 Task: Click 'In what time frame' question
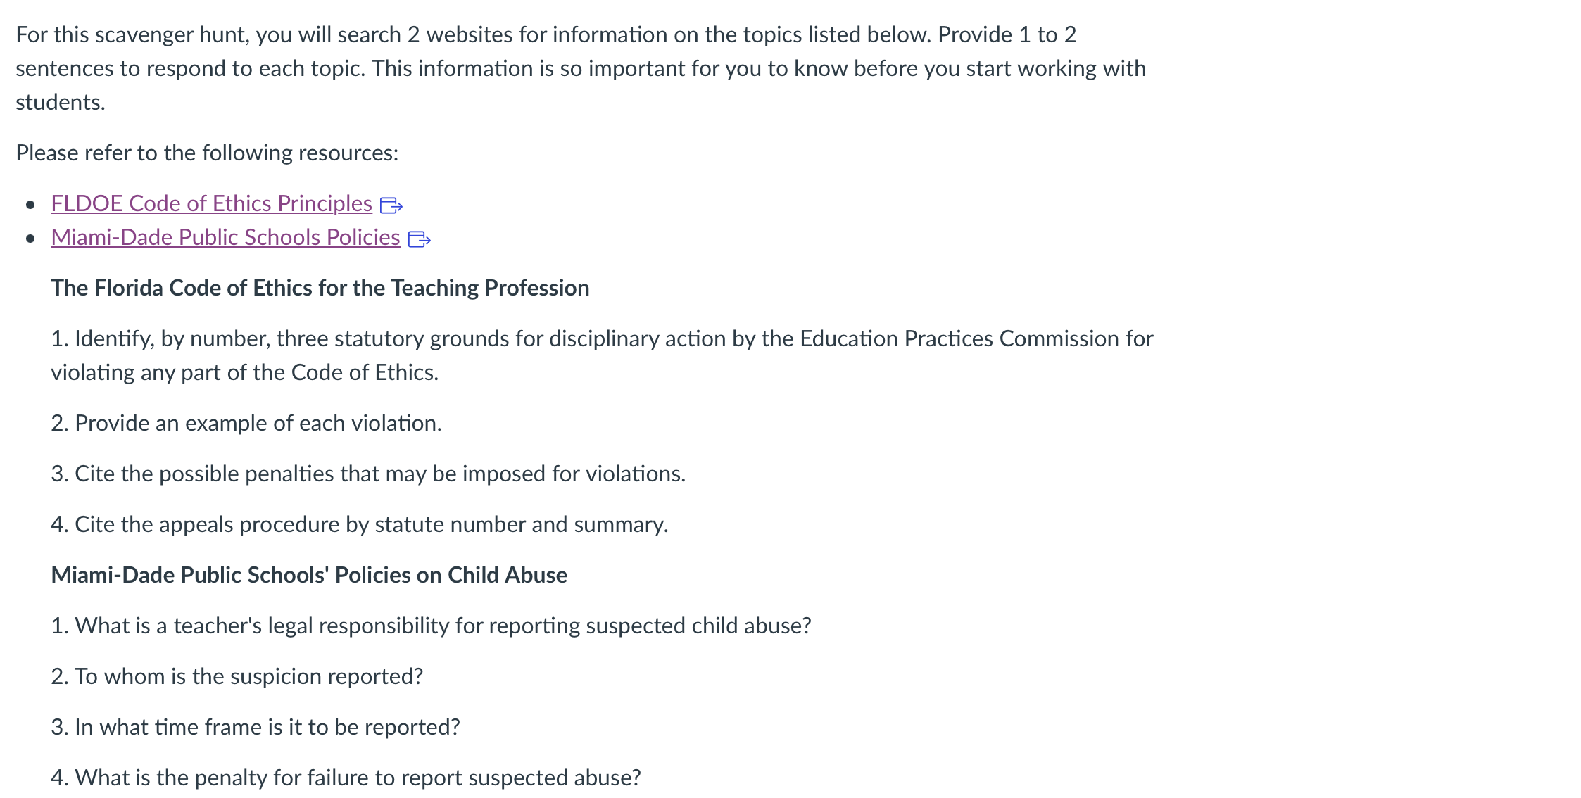pos(256,727)
